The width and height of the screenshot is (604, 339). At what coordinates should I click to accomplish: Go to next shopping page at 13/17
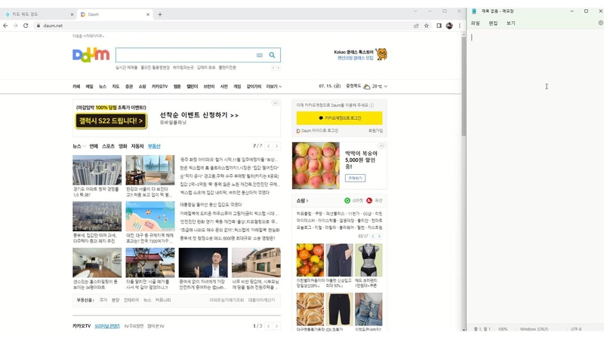click(380, 236)
